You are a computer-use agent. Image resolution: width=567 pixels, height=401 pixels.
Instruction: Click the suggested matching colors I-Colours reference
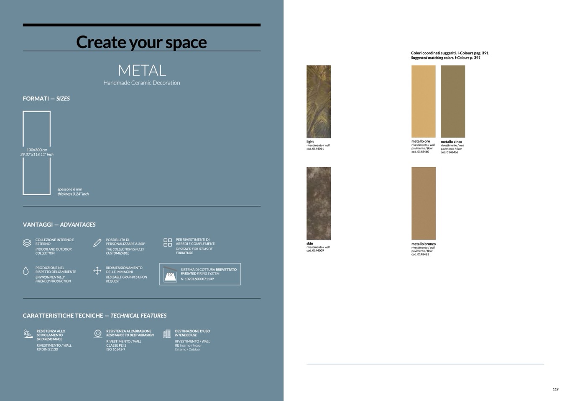[x=450, y=55]
